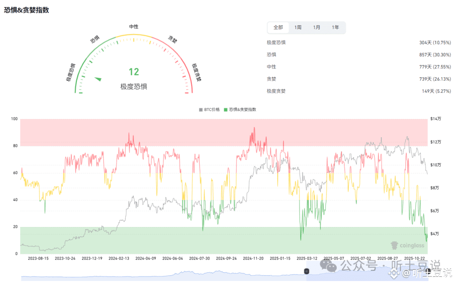The width and height of the screenshot is (456, 284).
Task: Click the left handle of the bottom navigator
Action: tap(306, 271)
